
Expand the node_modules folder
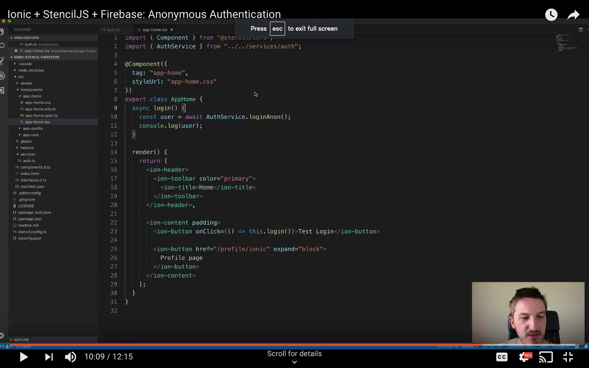click(x=31, y=70)
